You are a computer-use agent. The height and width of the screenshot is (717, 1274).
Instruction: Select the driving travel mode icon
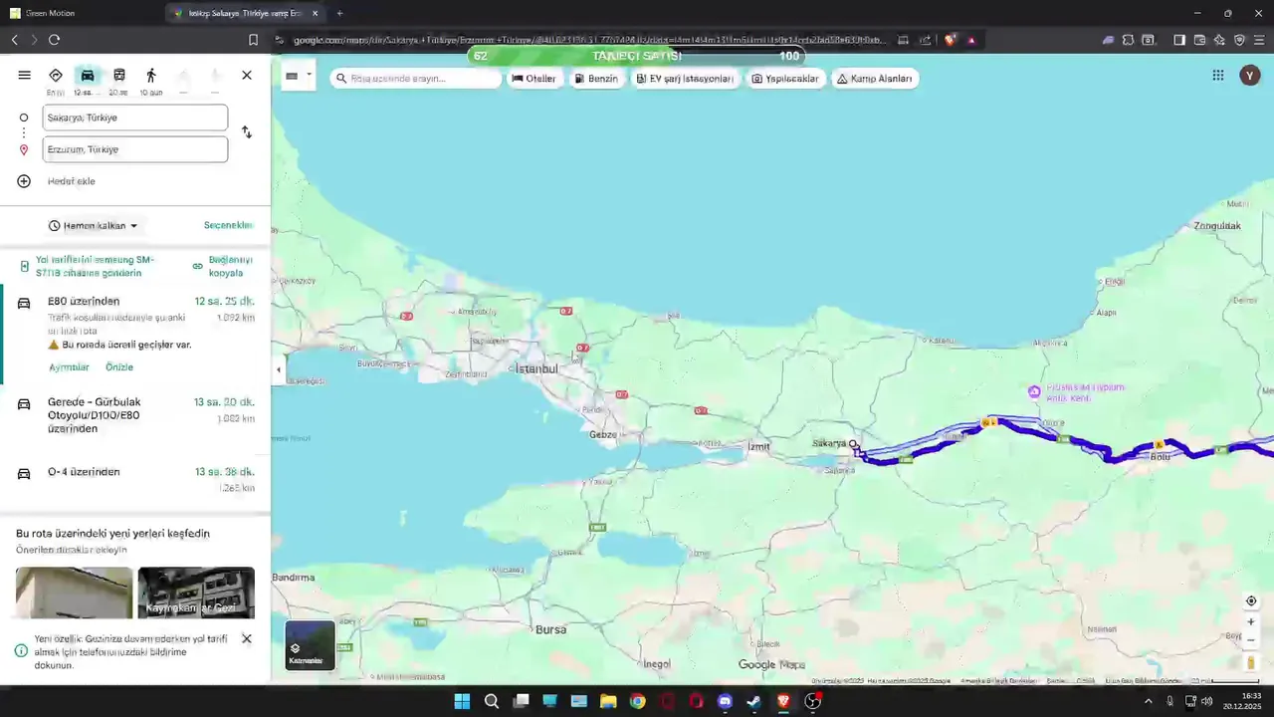(x=88, y=75)
